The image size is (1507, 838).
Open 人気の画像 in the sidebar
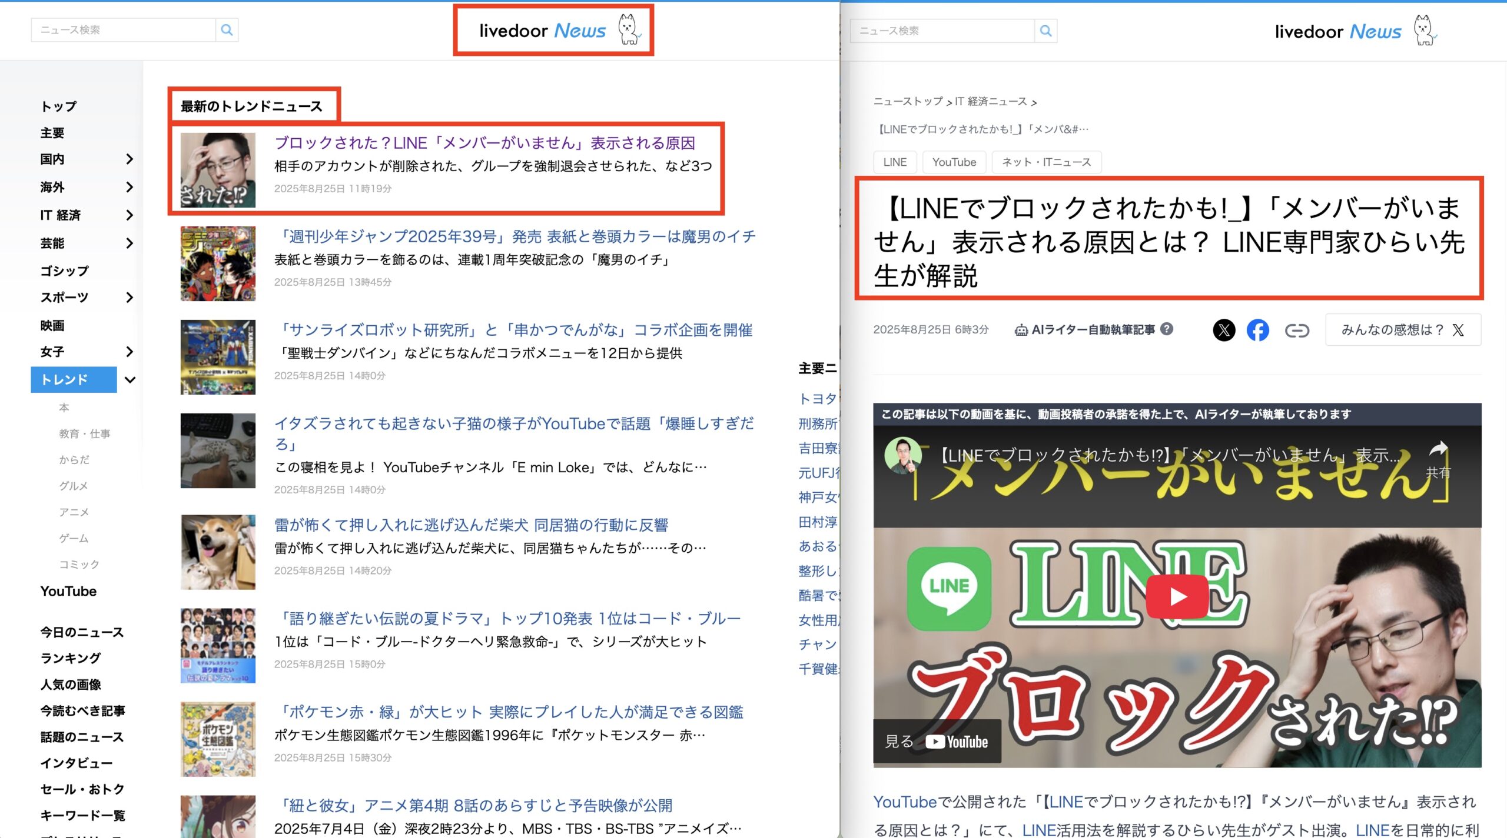pos(71,685)
